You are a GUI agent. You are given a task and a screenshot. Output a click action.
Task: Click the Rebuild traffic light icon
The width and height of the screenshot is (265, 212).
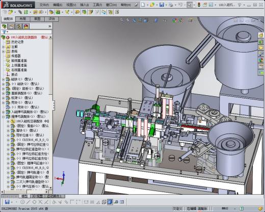pyautogui.click(x=199, y=5)
